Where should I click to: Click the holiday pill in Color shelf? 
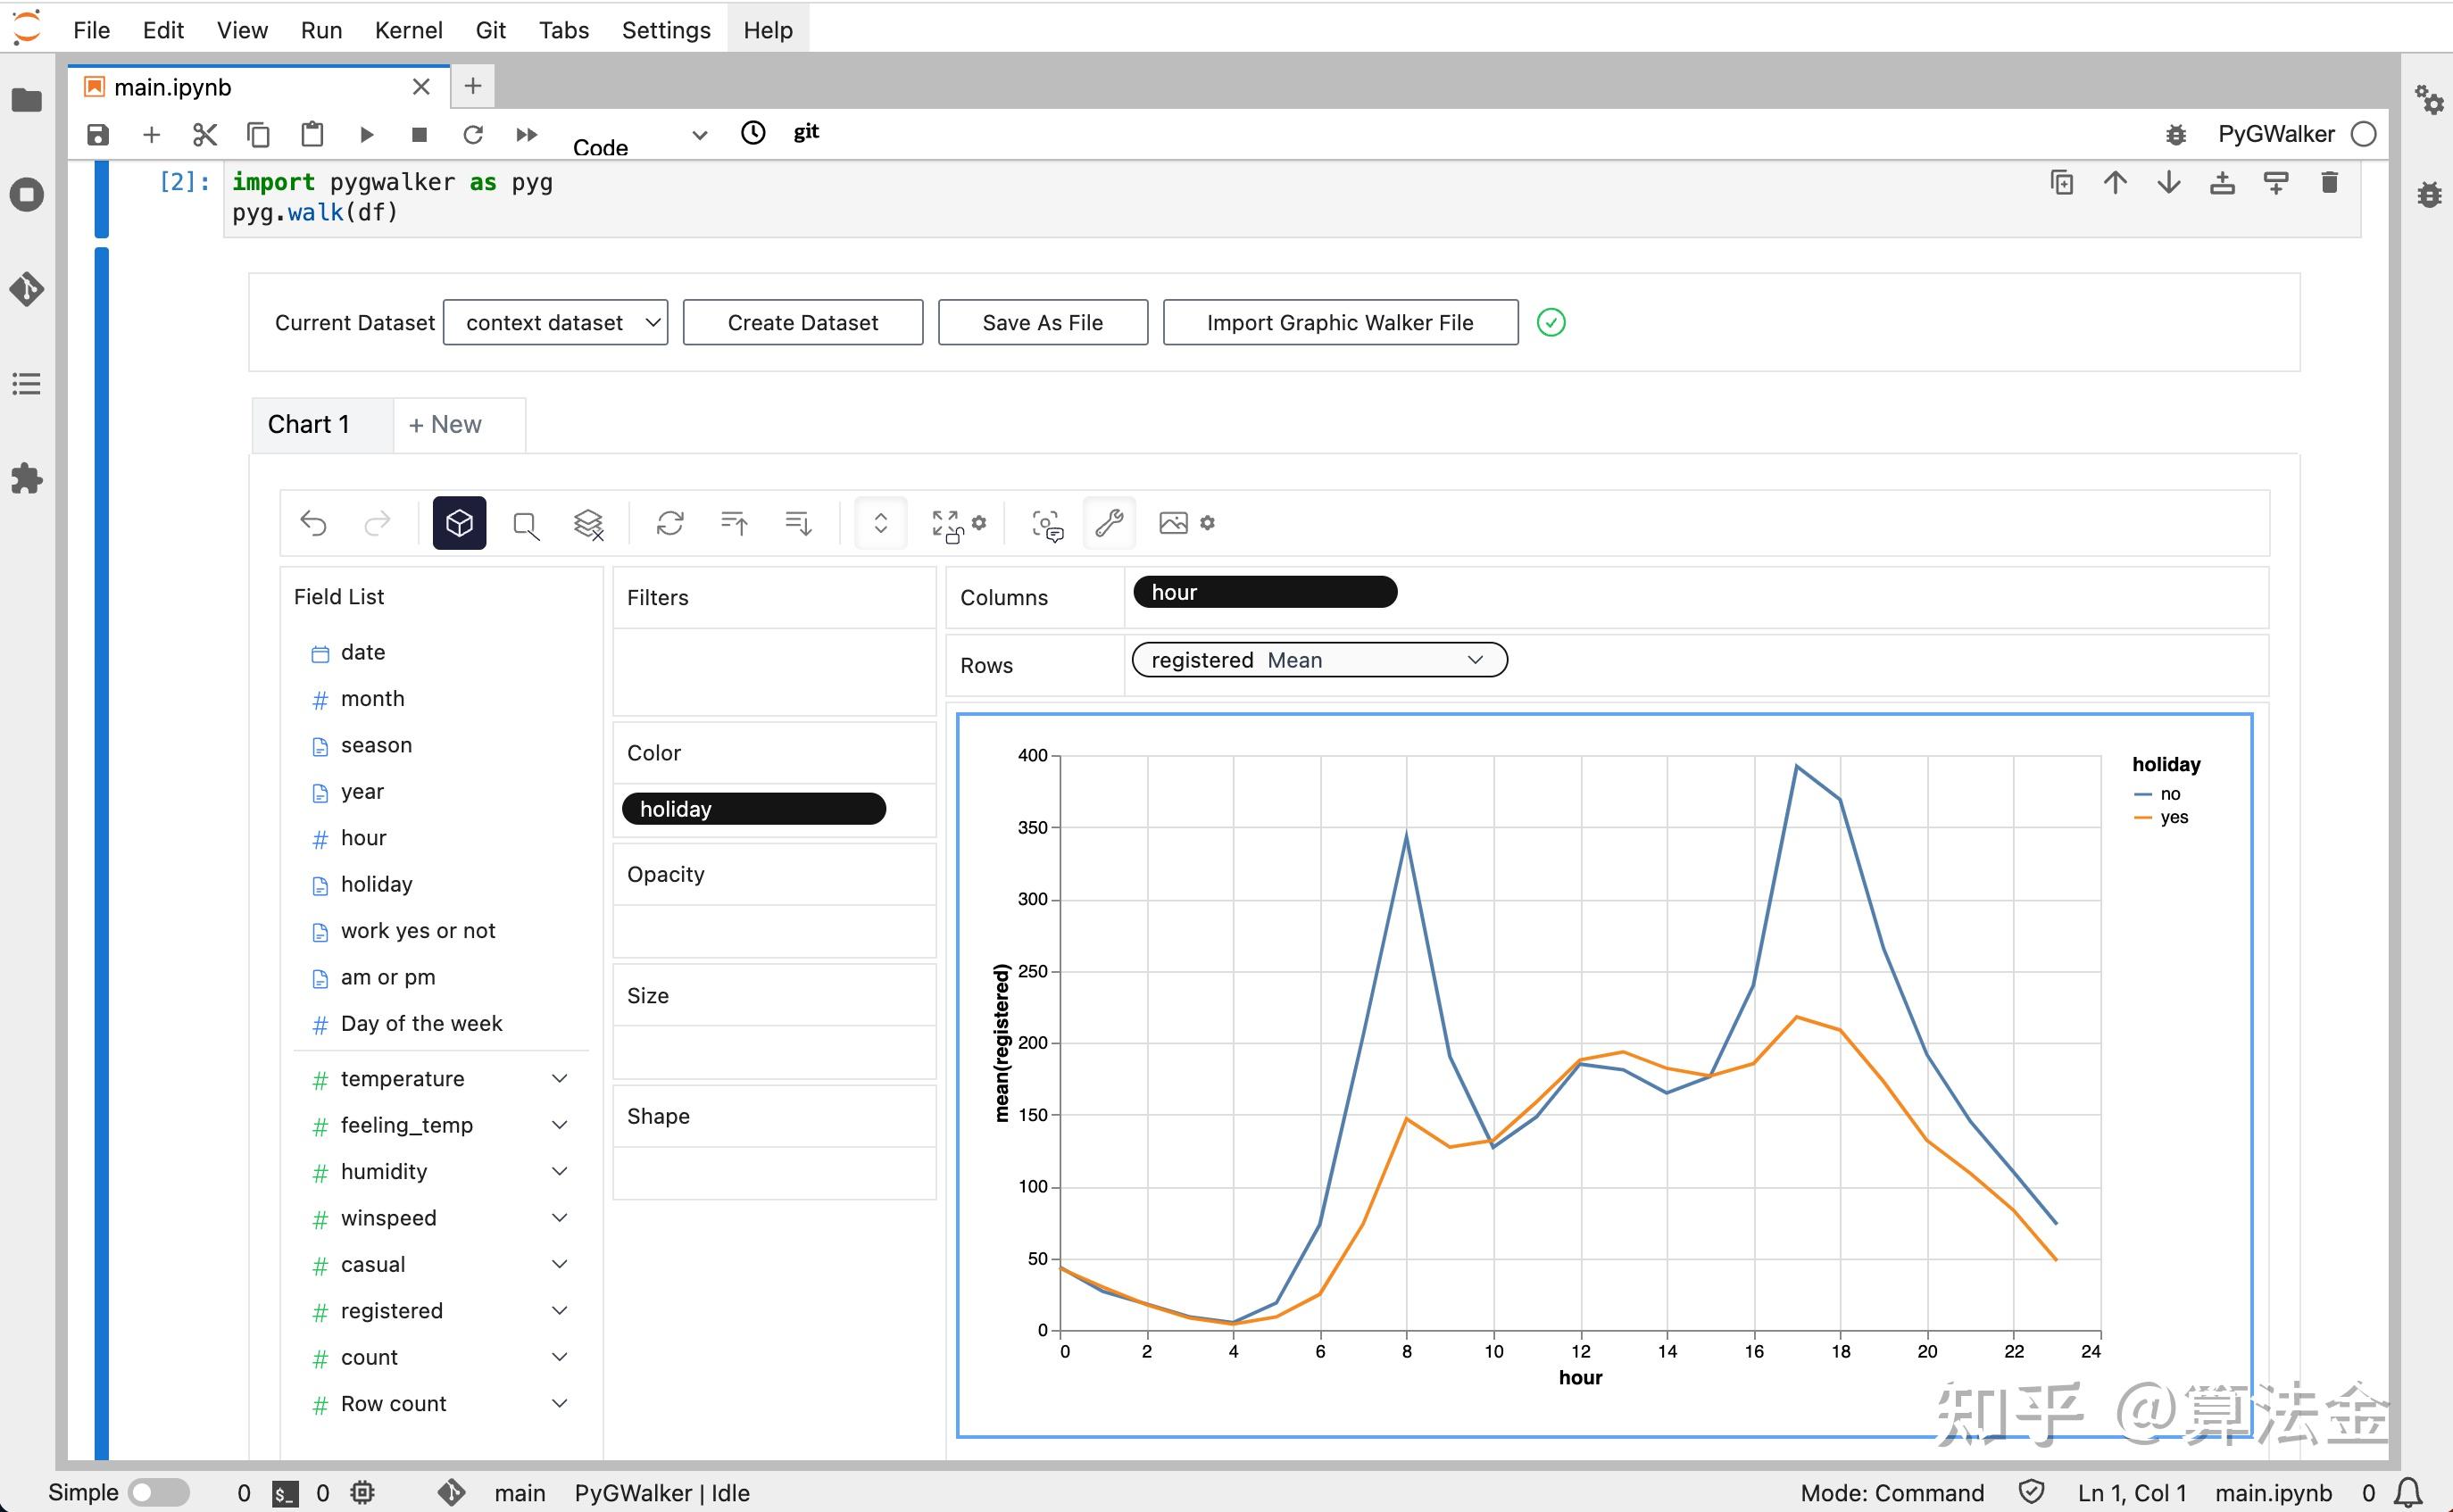click(753, 809)
